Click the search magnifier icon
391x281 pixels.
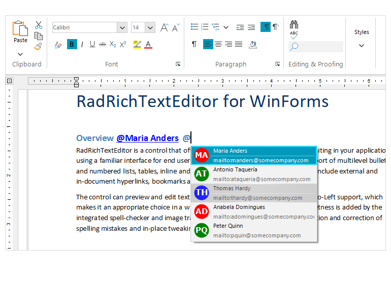(x=294, y=46)
